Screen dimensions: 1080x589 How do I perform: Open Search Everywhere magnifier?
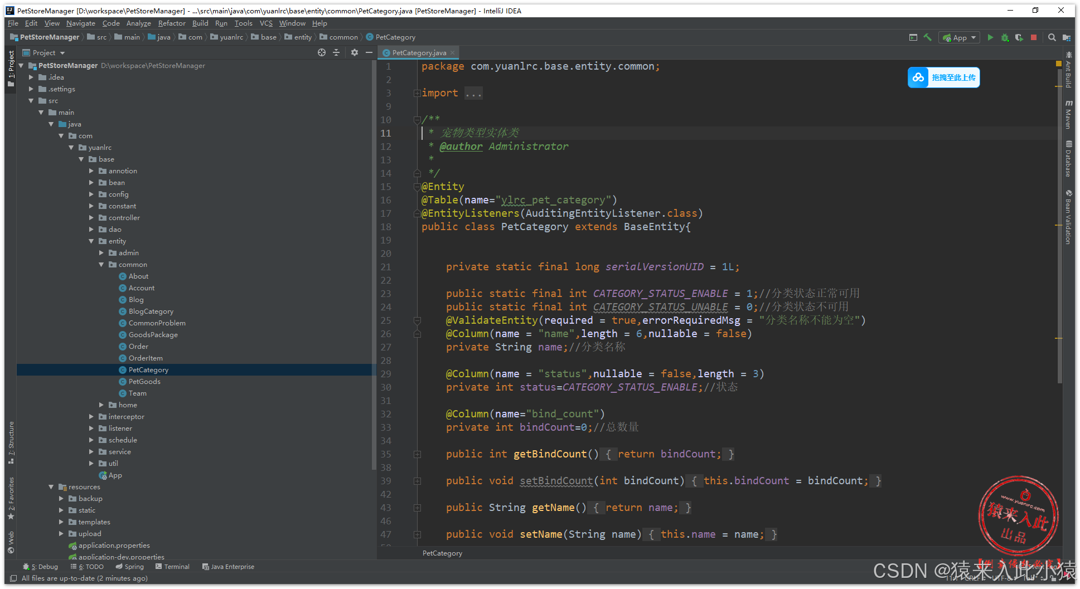(x=1052, y=37)
